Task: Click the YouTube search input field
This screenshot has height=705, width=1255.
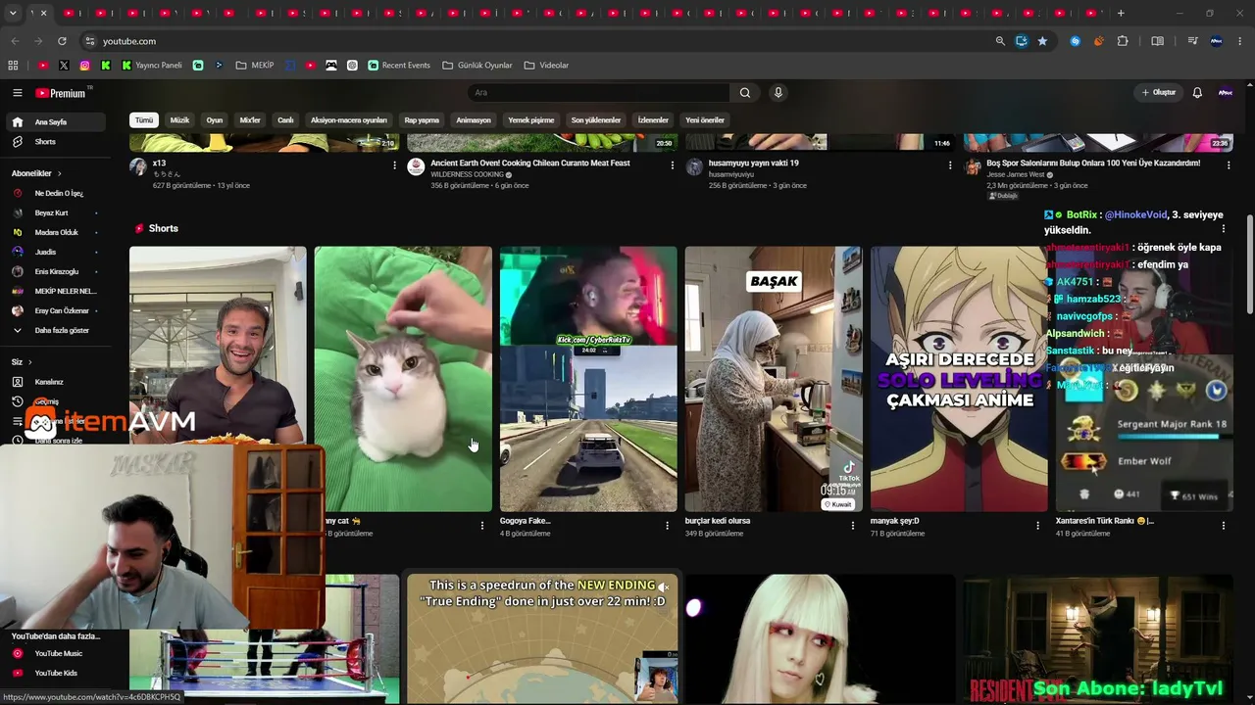Action: click(x=598, y=93)
